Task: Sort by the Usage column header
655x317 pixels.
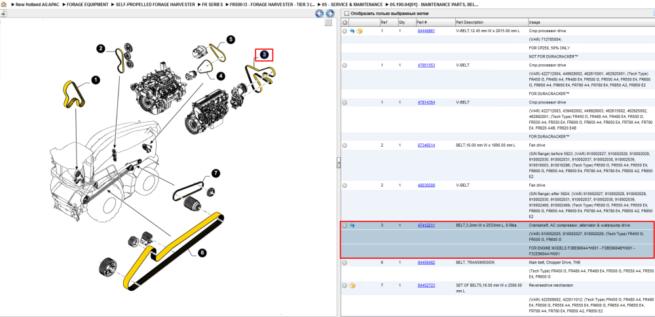Action: tap(591, 22)
